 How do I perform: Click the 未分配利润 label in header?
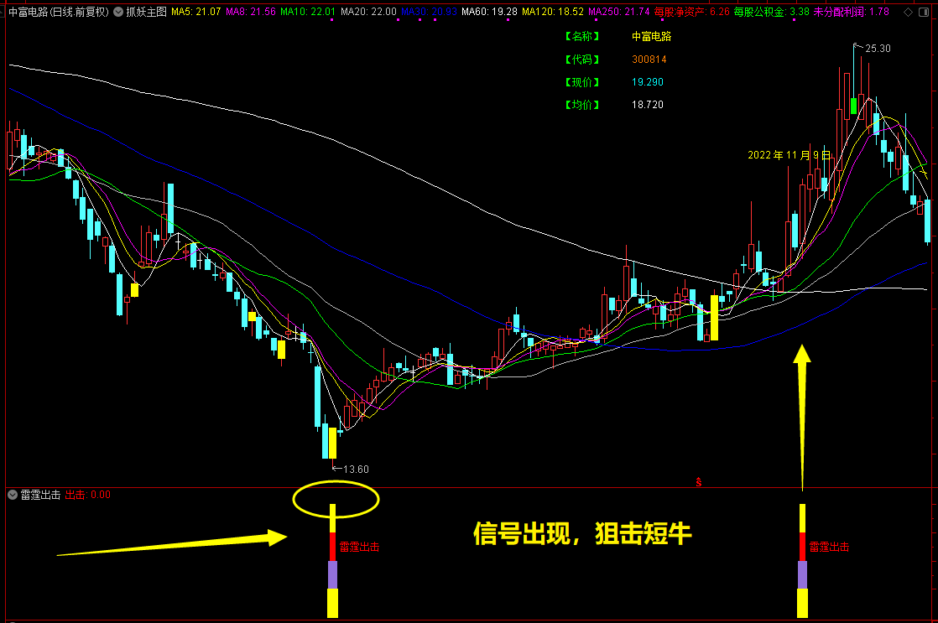[837, 12]
